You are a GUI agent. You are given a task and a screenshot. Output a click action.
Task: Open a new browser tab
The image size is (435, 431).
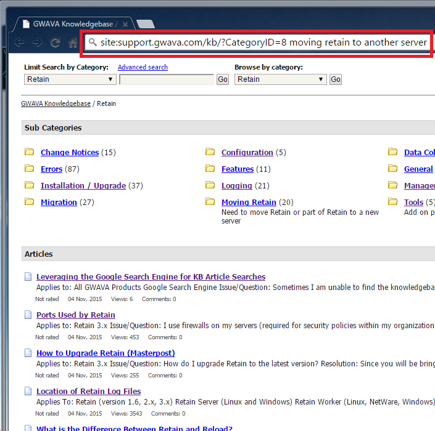[146, 24]
